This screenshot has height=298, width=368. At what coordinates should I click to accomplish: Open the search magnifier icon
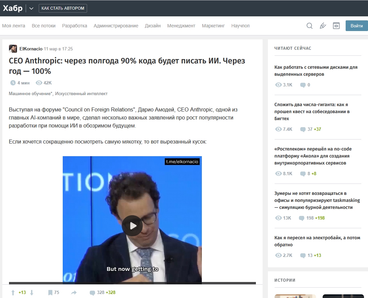[x=310, y=26]
